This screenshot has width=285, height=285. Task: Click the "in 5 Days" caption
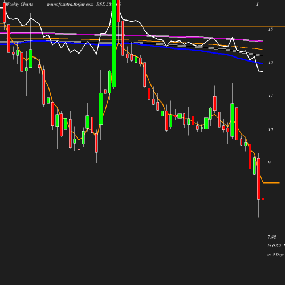click(x=275, y=255)
